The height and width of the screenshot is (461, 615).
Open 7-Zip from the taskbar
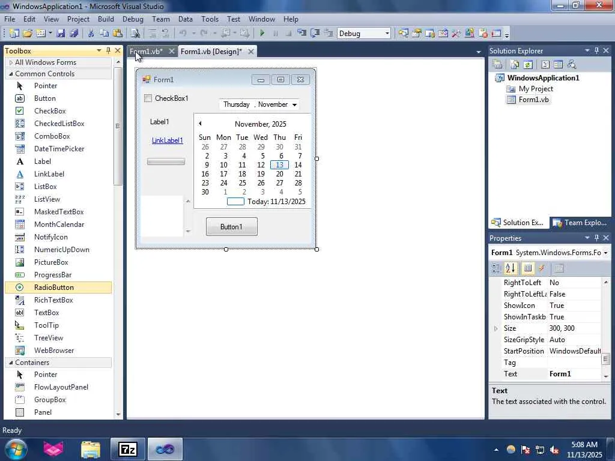(x=128, y=449)
